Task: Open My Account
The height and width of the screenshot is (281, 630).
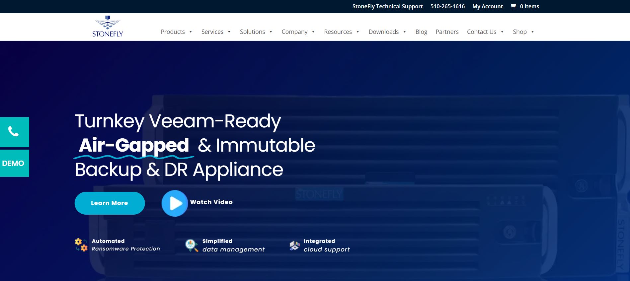Action: [x=487, y=6]
